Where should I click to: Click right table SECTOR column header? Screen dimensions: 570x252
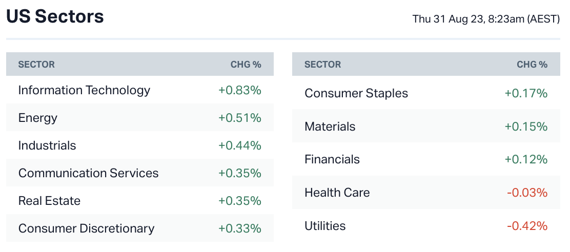click(322, 65)
